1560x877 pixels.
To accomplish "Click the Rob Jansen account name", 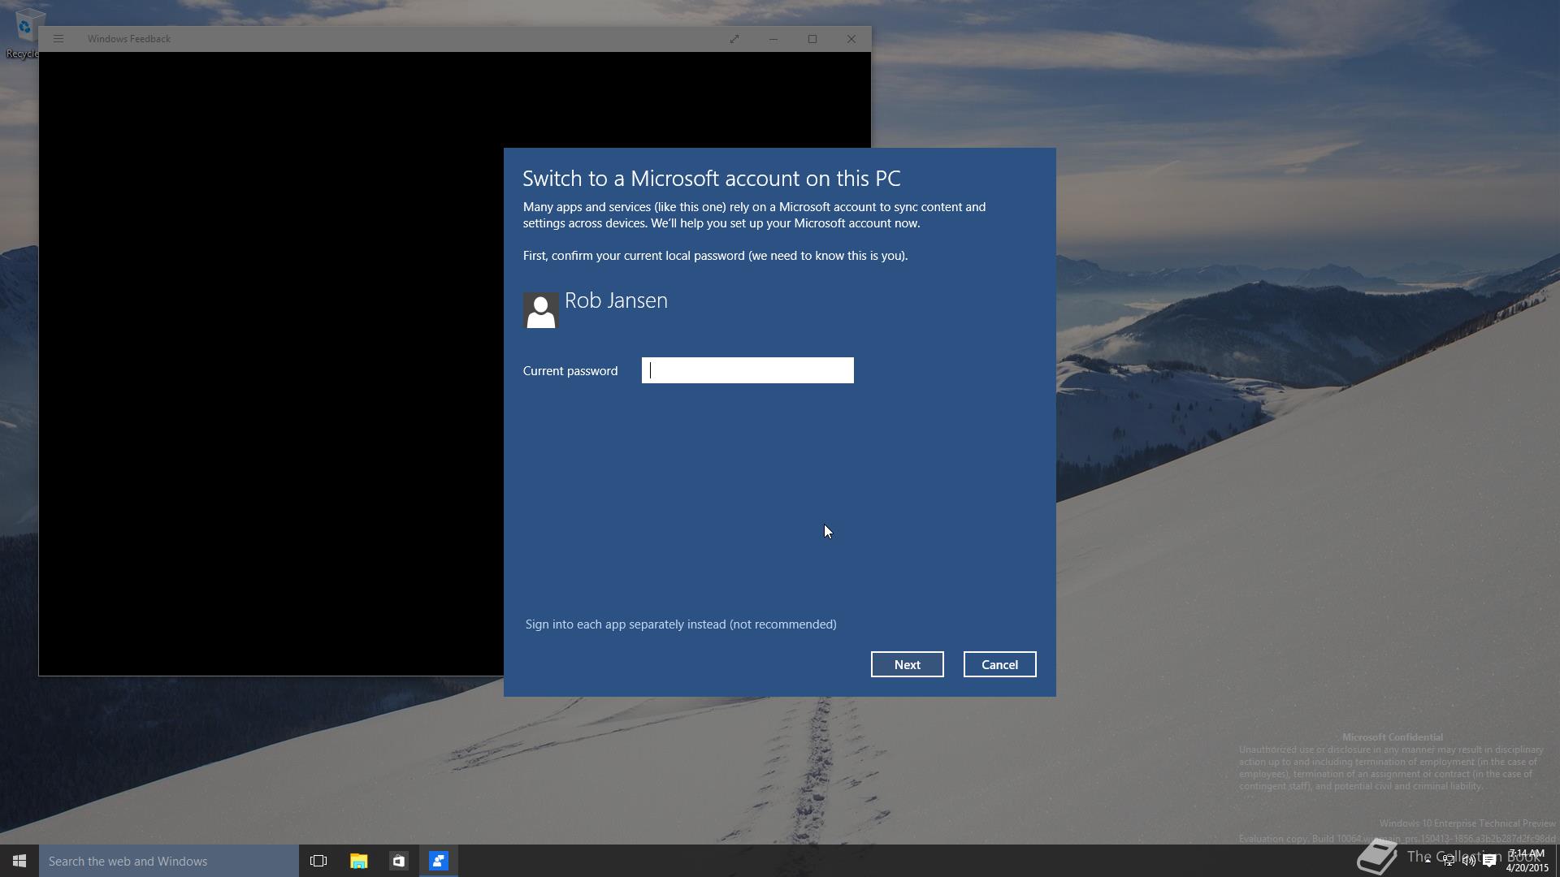I will click(616, 300).
